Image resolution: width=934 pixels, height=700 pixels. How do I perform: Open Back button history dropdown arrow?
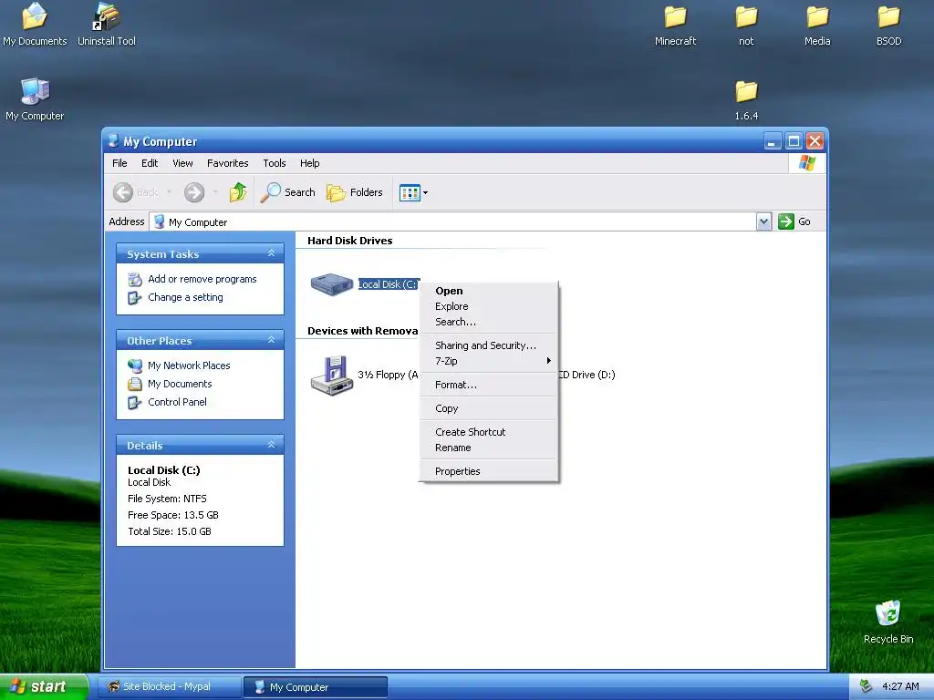click(x=169, y=192)
